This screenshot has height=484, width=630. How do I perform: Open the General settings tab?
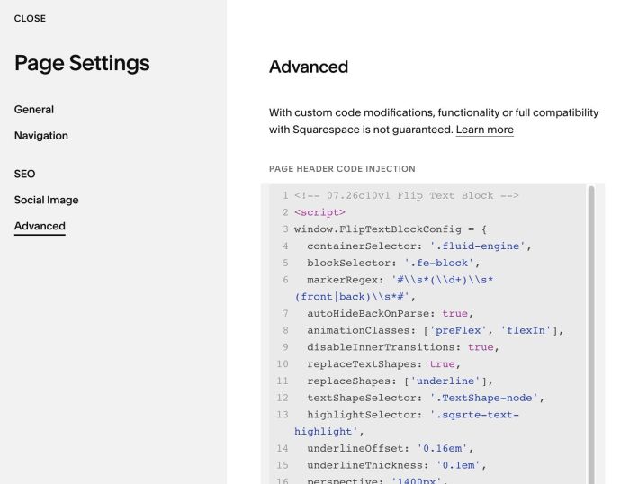coord(34,110)
